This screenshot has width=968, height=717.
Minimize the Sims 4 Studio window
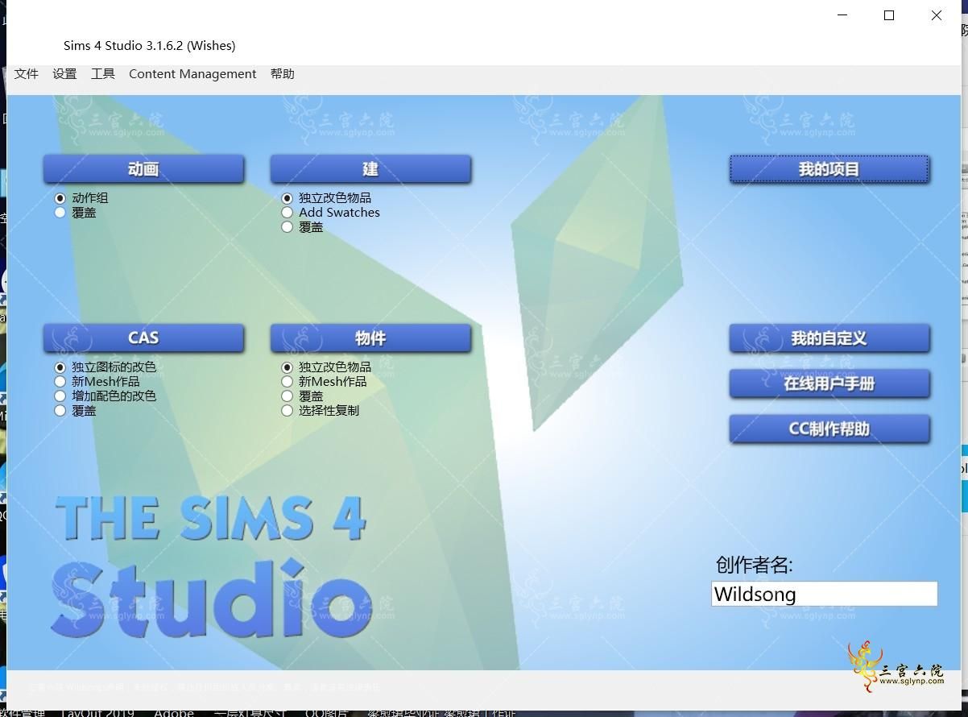(x=842, y=15)
